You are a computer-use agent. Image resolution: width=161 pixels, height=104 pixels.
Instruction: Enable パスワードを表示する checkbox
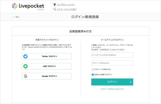point(93,69)
